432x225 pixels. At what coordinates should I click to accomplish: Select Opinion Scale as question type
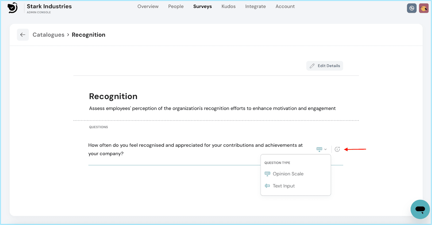click(x=288, y=174)
